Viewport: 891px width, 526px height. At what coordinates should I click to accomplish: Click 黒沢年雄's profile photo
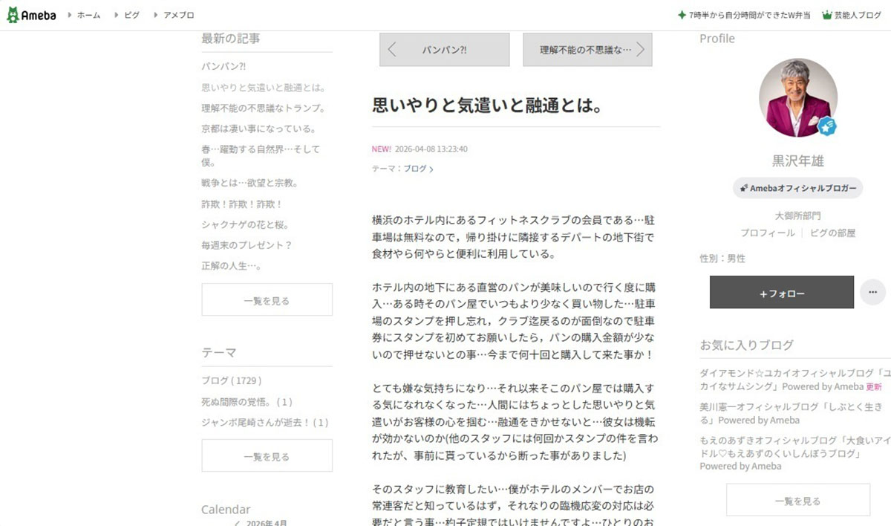[798, 97]
